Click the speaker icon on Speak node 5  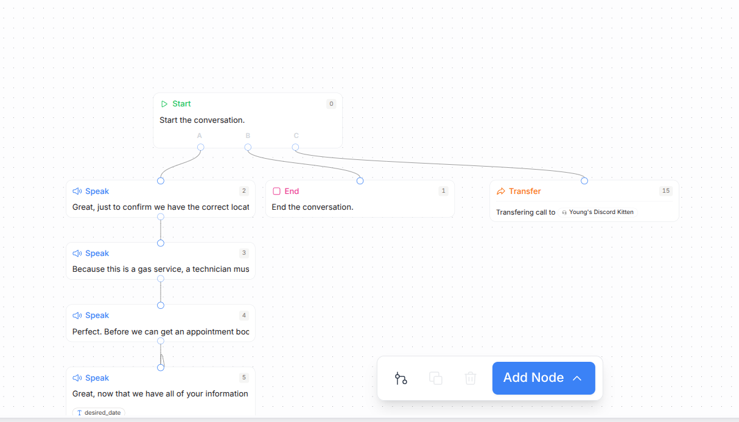pos(76,378)
